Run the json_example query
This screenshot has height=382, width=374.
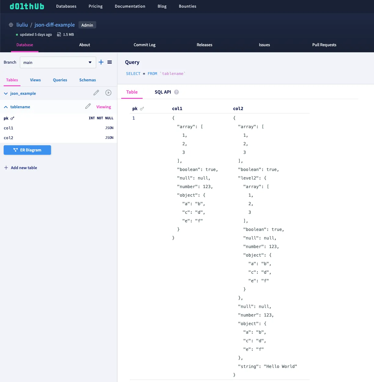click(108, 93)
